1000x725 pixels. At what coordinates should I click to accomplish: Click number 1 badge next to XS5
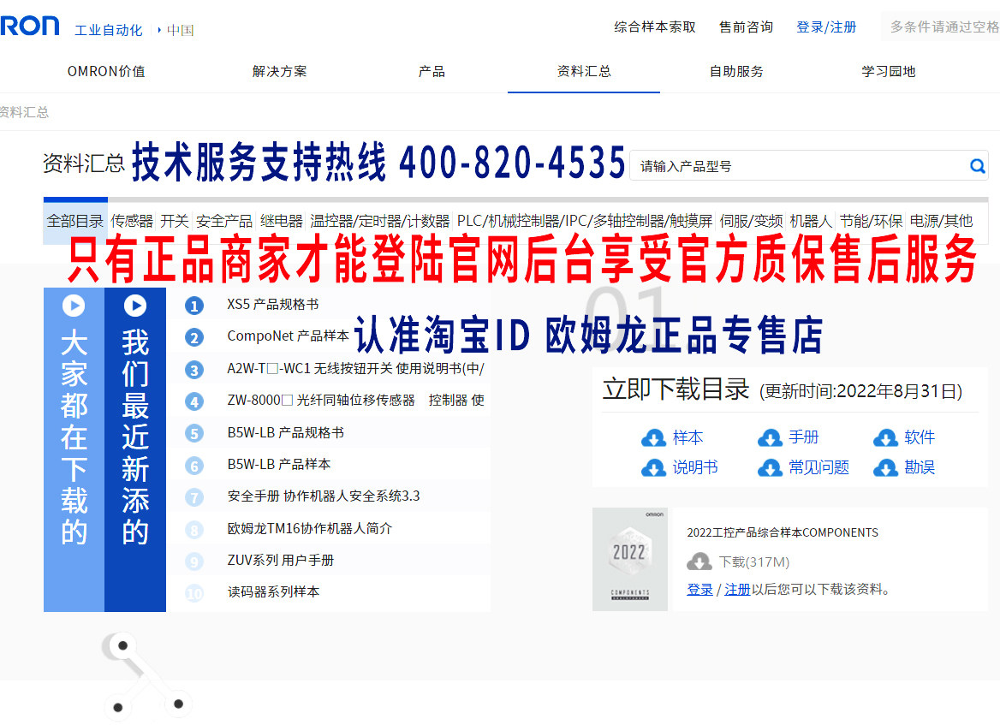tap(193, 306)
